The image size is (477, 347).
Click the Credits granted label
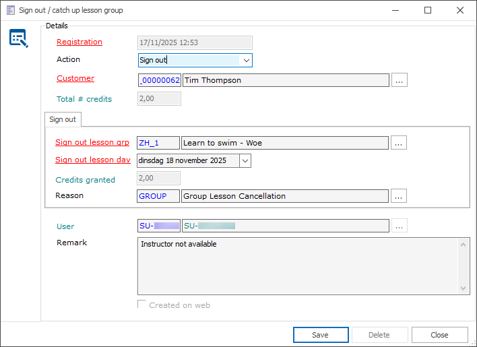click(85, 180)
